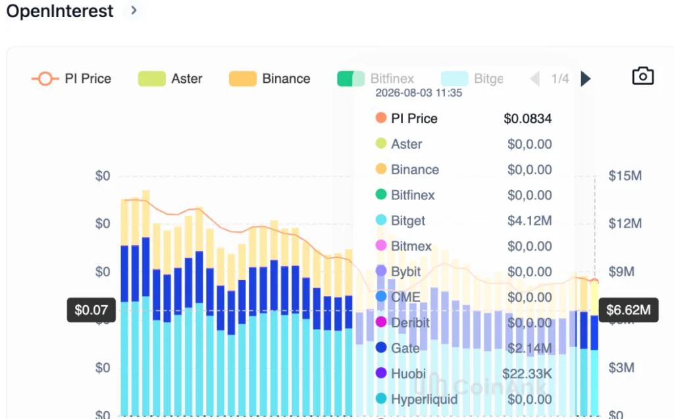This screenshot has width=674, height=419.
Task: Open the OpenInterest chevron arrow
Action: coord(134,11)
